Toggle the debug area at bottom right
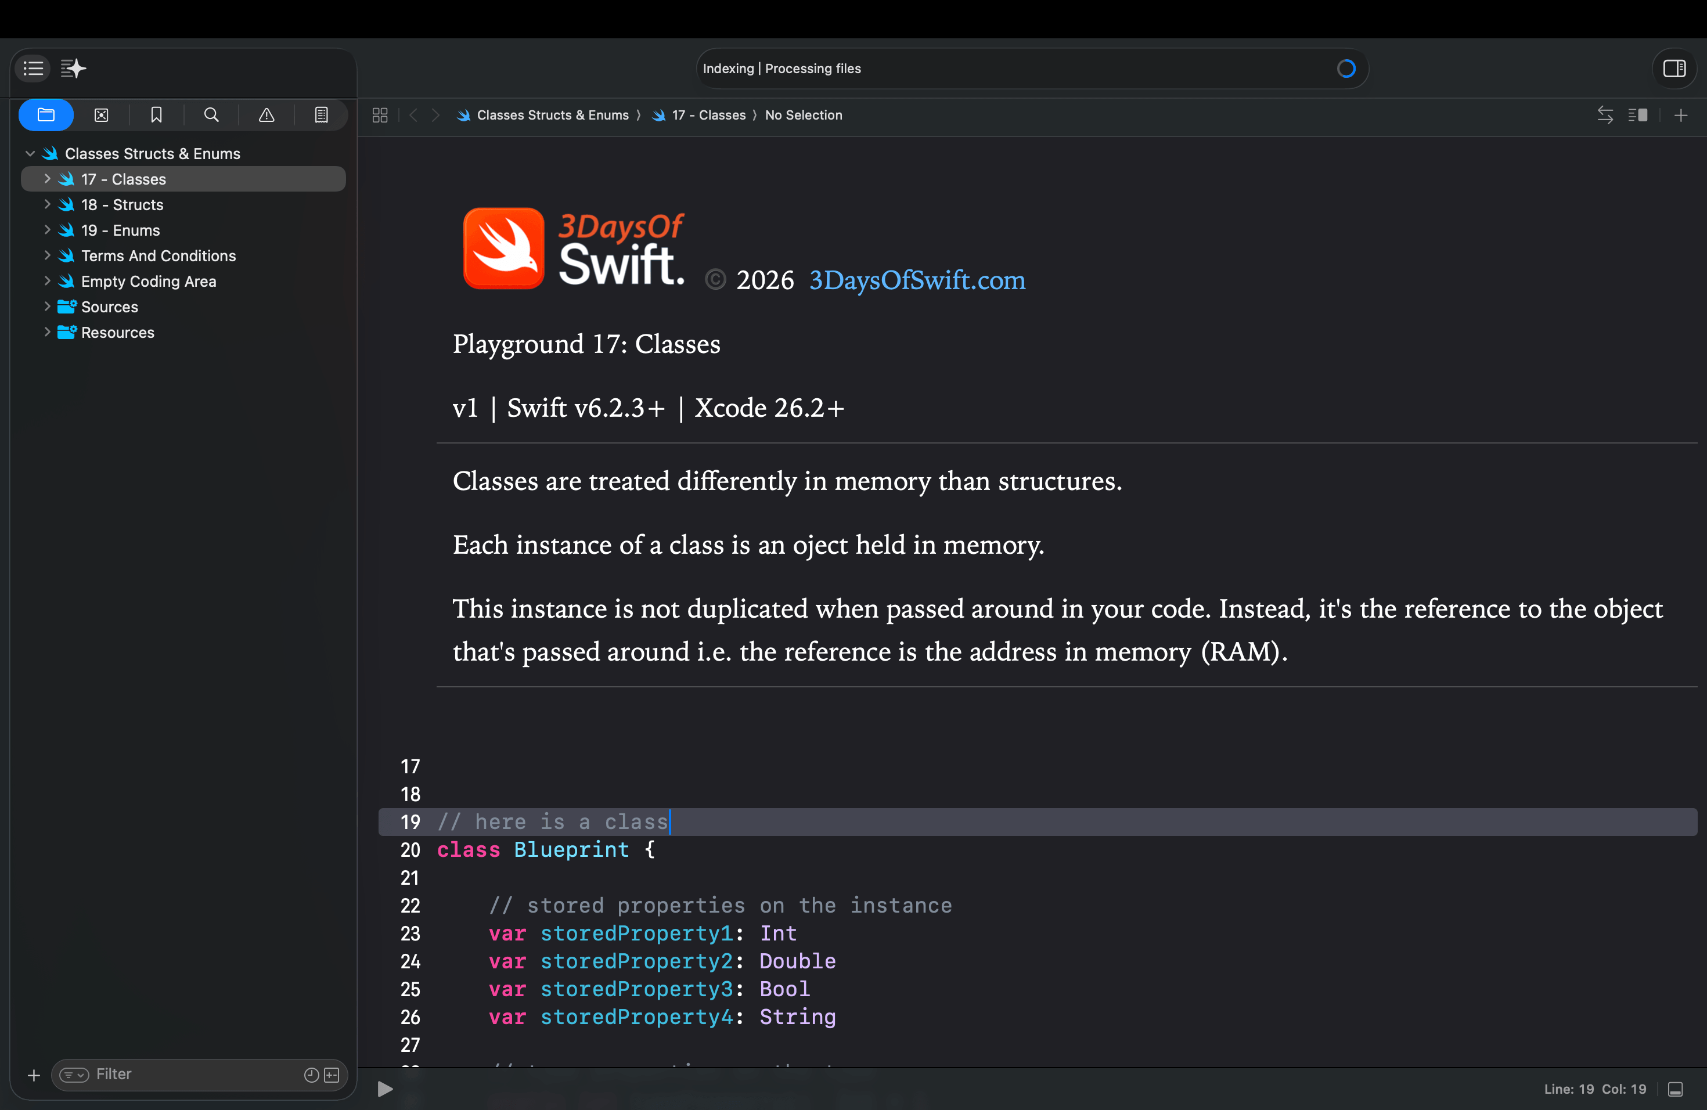Viewport: 1707px width, 1110px height. pos(1676,1089)
